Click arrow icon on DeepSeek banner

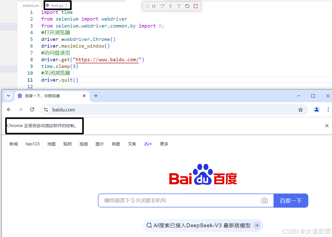[257, 225]
